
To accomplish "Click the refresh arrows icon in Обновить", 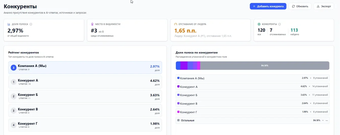I will [293, 6].
